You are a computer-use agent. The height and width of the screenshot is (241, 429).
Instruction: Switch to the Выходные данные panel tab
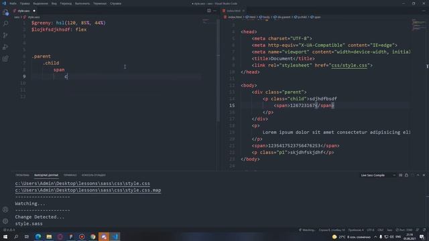coord(46,175)
